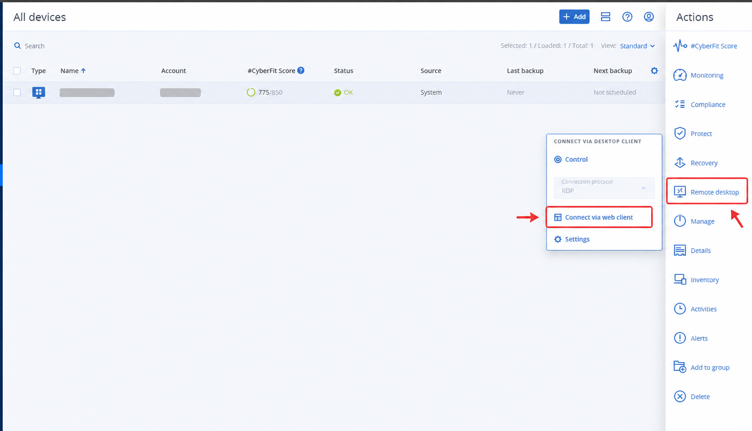
Task: Open the Protect action label
Action: click(x=701, y=133)
